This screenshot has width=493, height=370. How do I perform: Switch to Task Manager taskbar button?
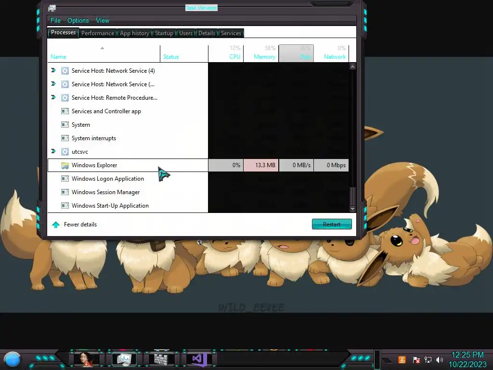coord(124,359)
